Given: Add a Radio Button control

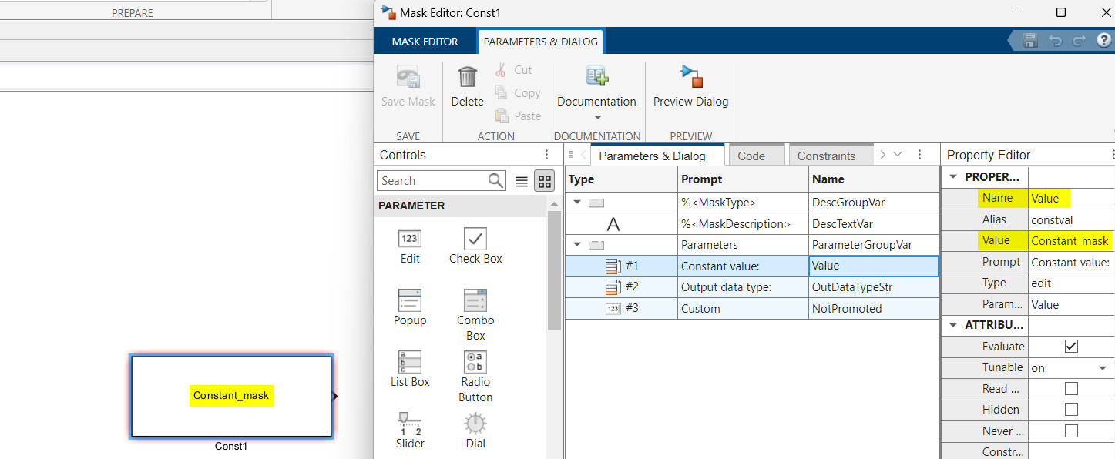Looking at the screenshot, I should click(475, 362).
